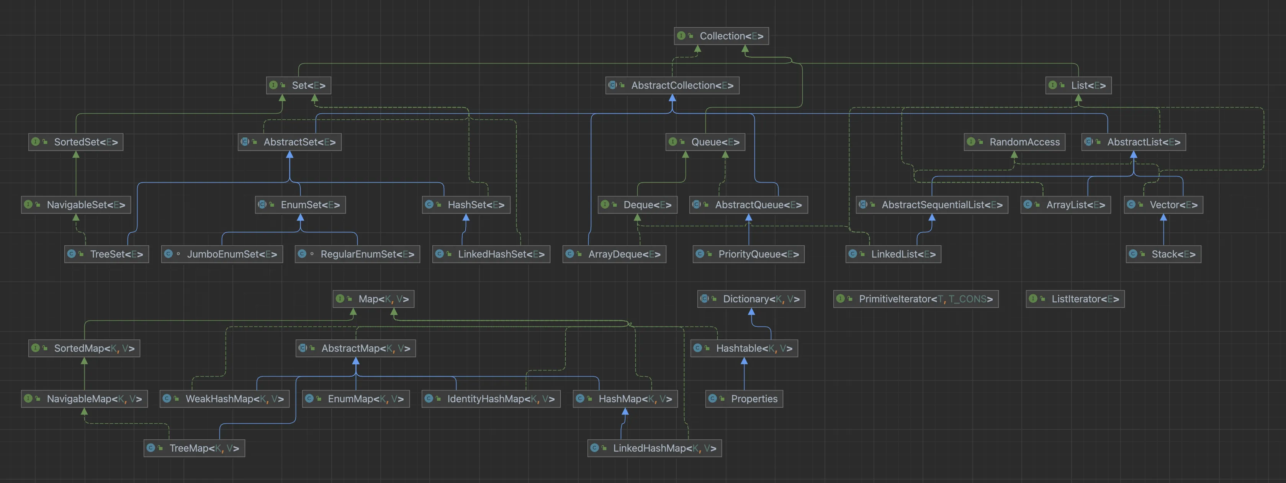Click the interface icon on the Map<K, V> node
Screen dimensions: 1286x483
coord(340,299)
